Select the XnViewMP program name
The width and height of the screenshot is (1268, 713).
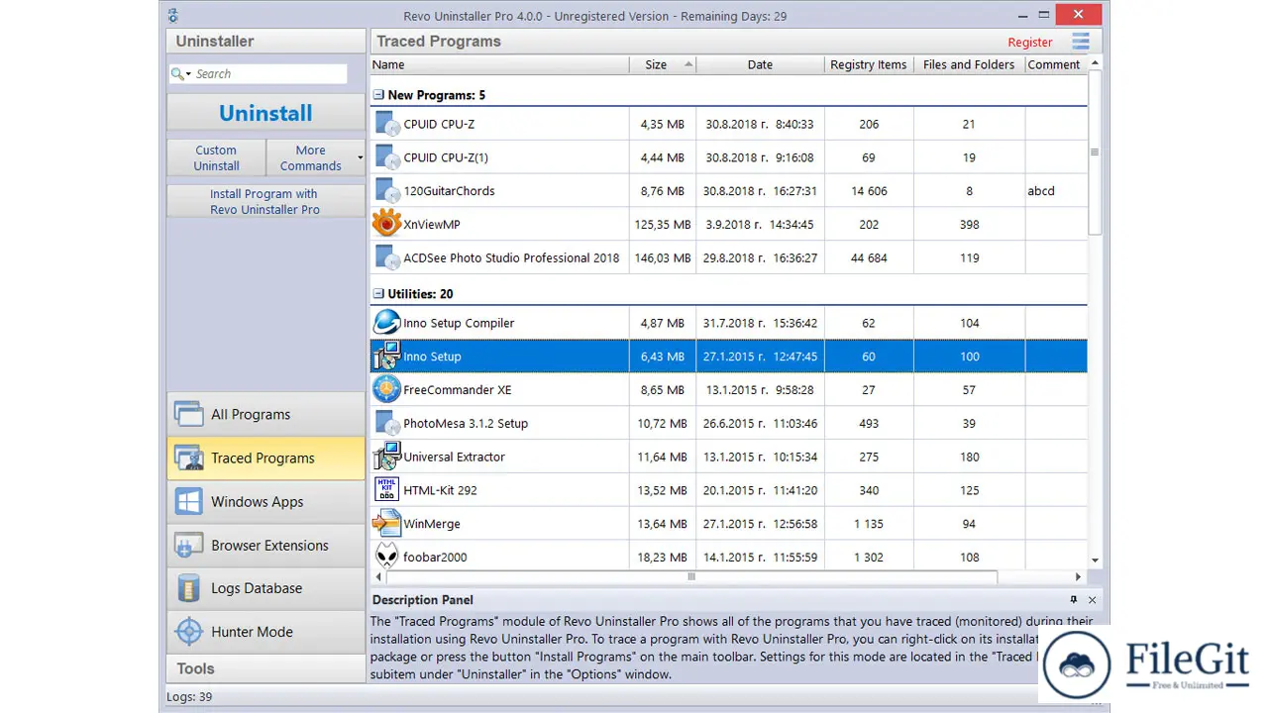432,225
